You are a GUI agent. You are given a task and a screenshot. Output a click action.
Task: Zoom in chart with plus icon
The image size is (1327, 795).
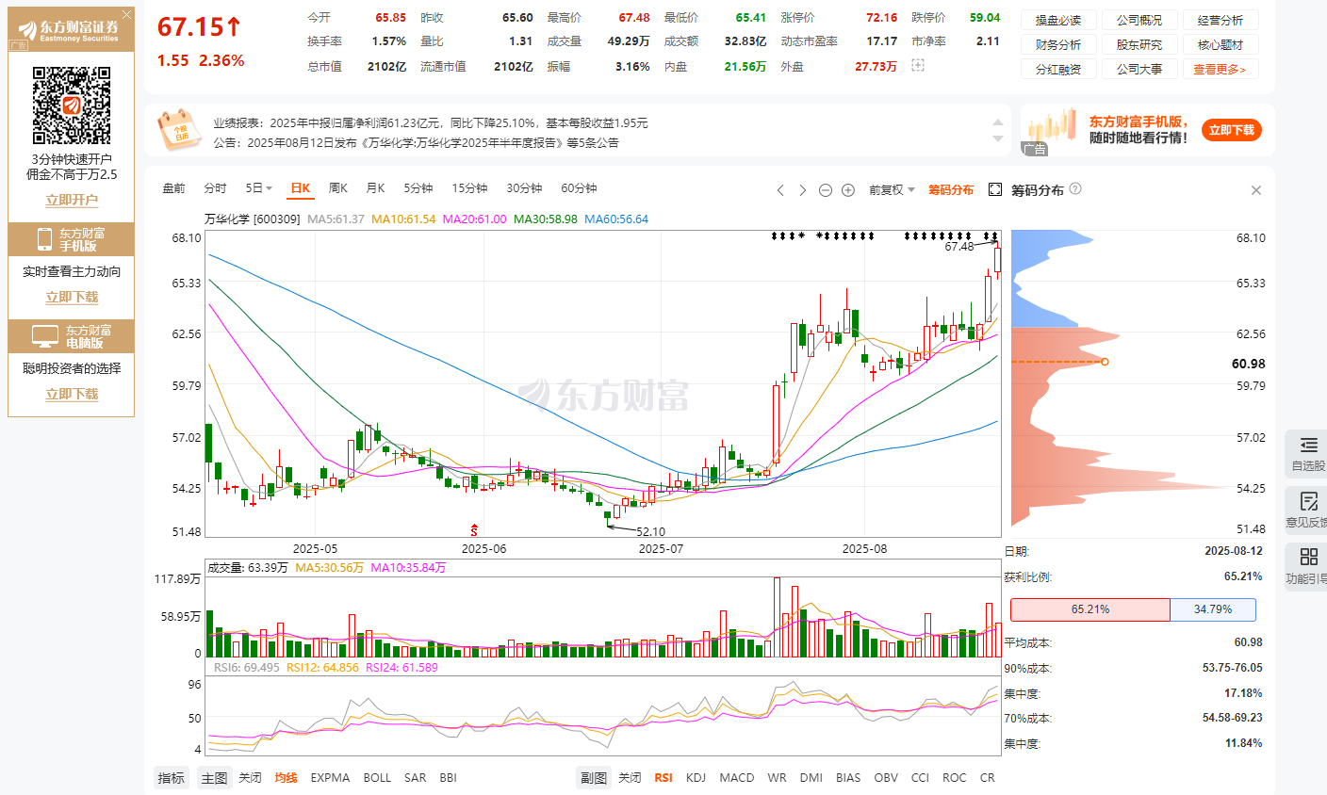848,190
